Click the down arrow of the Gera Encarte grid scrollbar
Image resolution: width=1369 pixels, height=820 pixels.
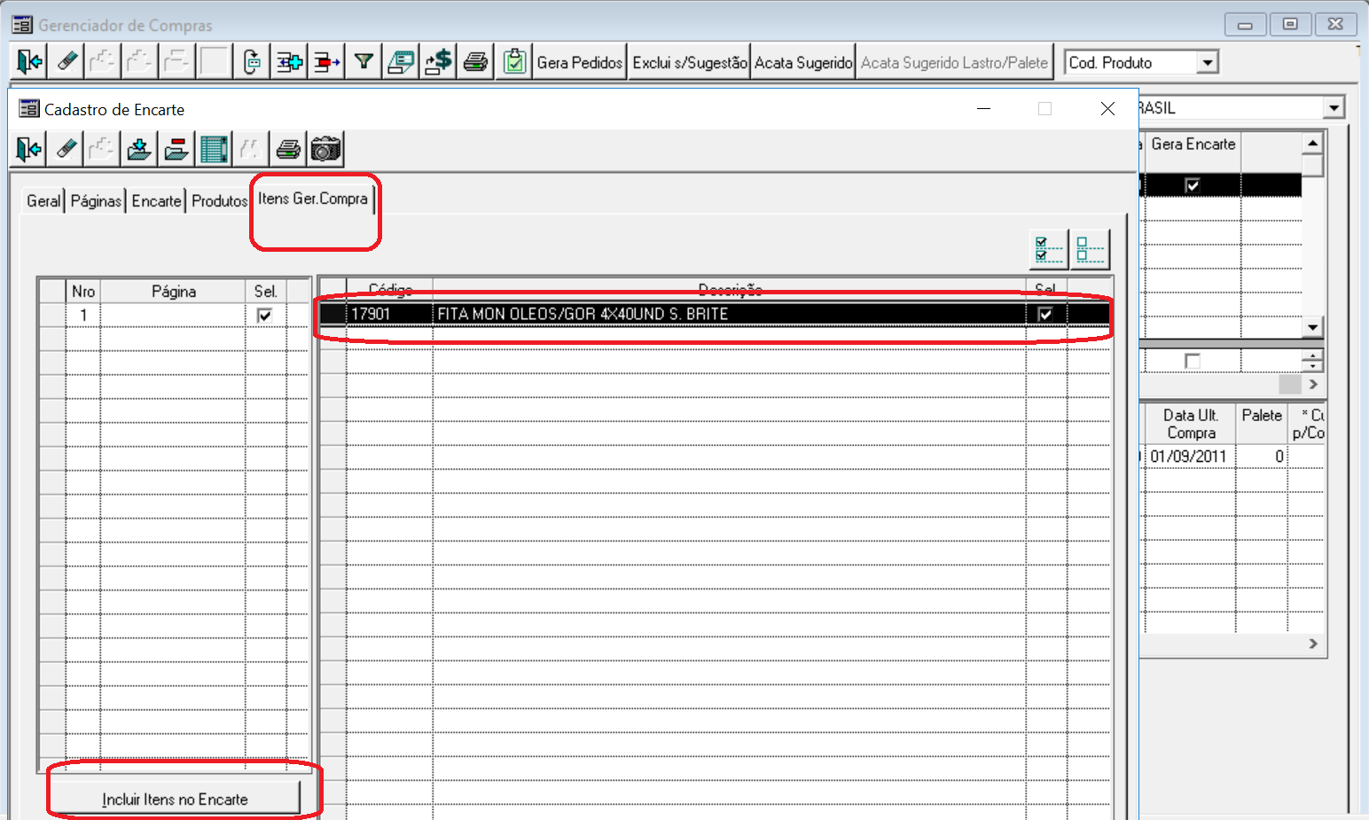coord(1313,327)
